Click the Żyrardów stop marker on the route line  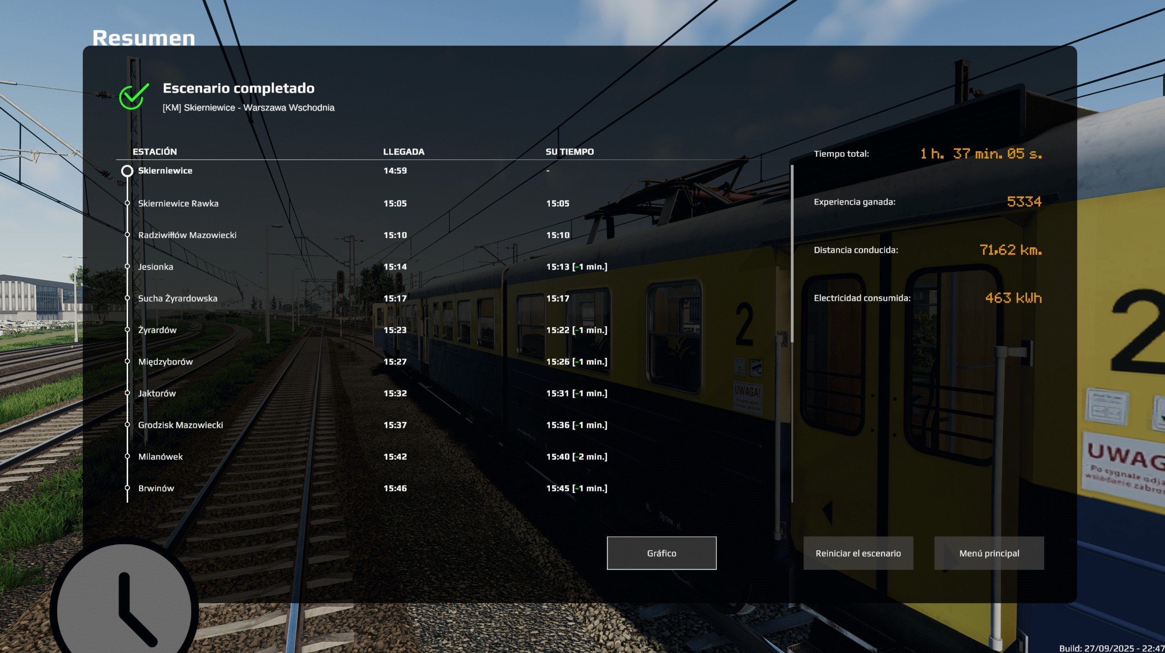tap(127, 330)
